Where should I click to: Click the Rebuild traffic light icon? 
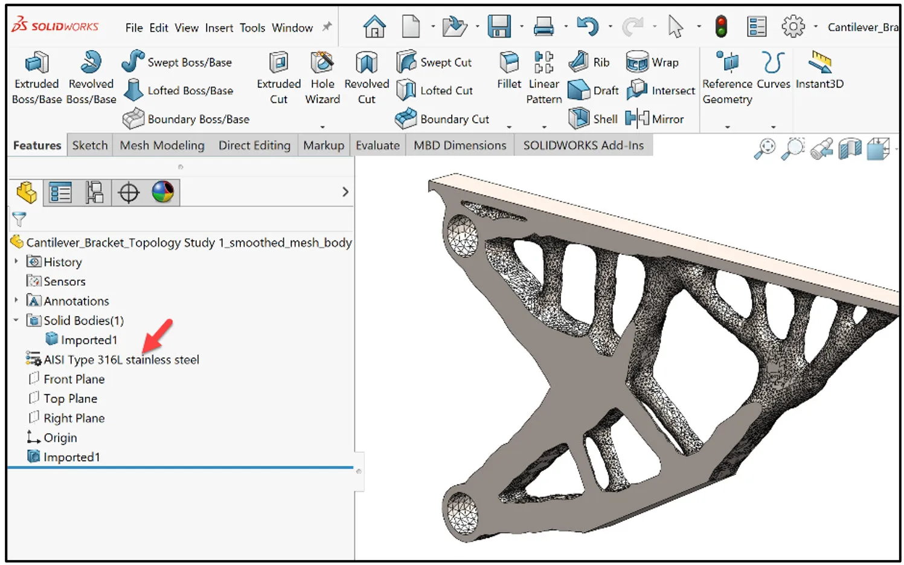[x=721, y=27]
